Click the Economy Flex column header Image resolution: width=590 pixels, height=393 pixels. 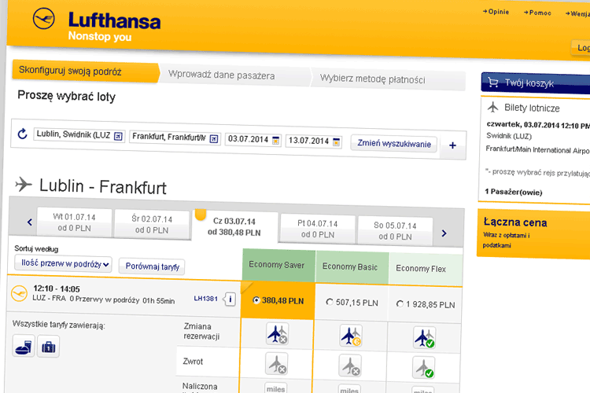point(425,270)
